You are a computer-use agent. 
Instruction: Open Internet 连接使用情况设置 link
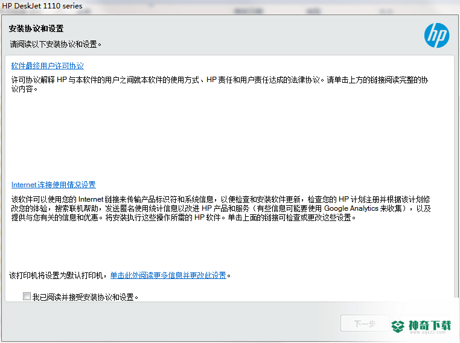[x=54, y=185]
